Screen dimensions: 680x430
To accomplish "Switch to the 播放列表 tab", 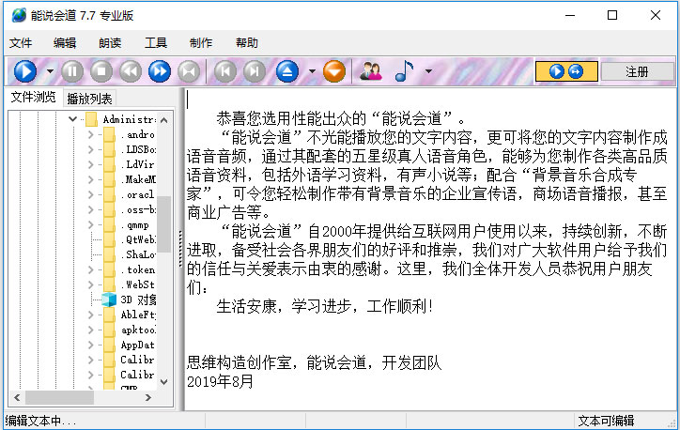I will point(89,99).
